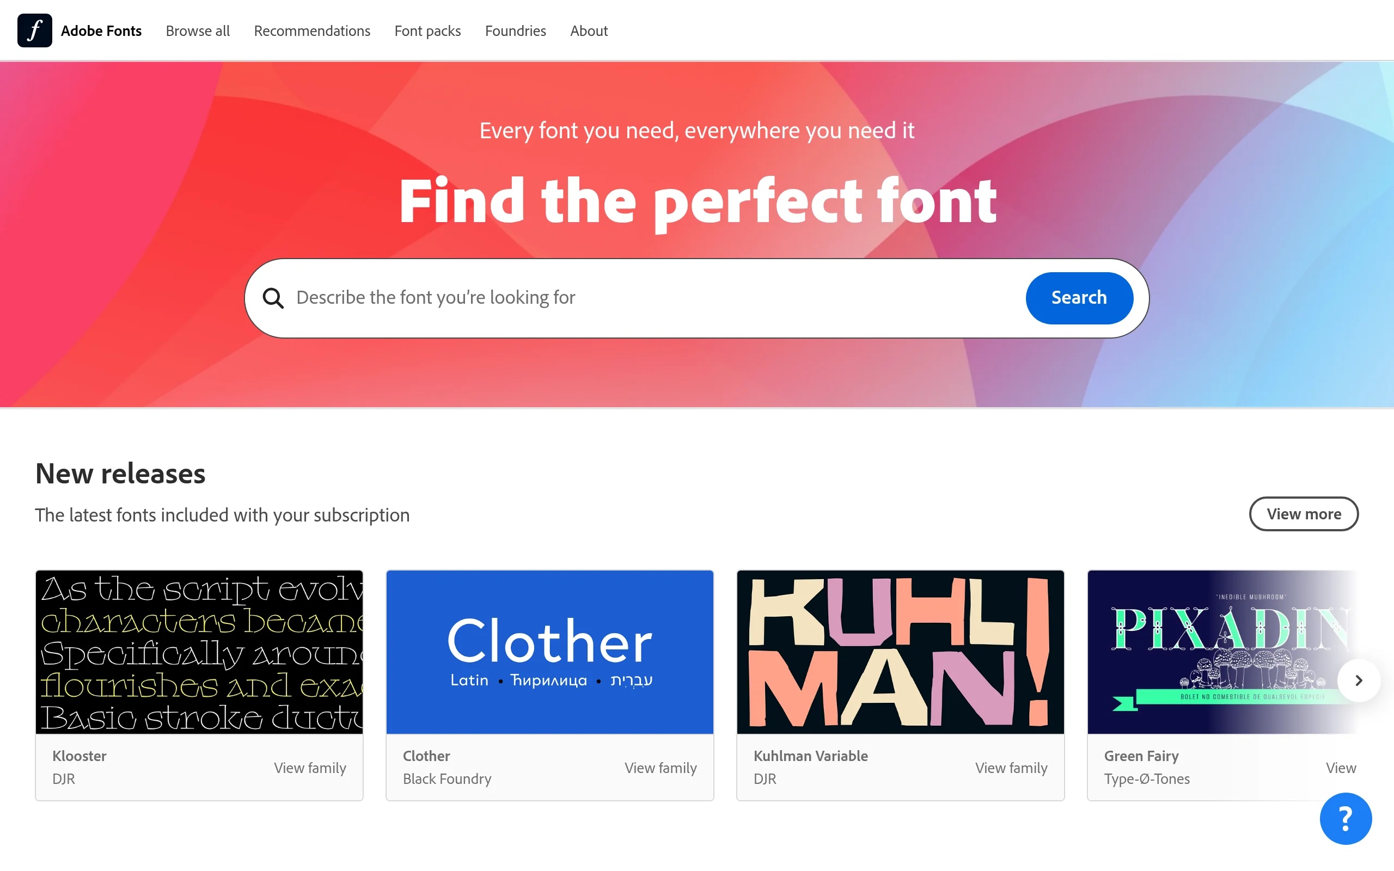The width and height of the screenshot is (1394, 871).
Task: Click the Adobe Fonts home title
Action: pos(101,30)
